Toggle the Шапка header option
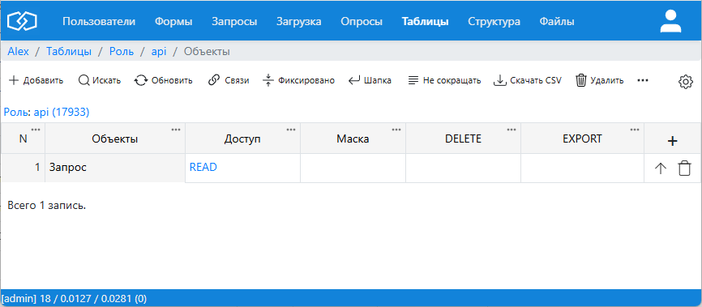Image resolution: width=702 pixels, height=307 pixels. point(370,80)
